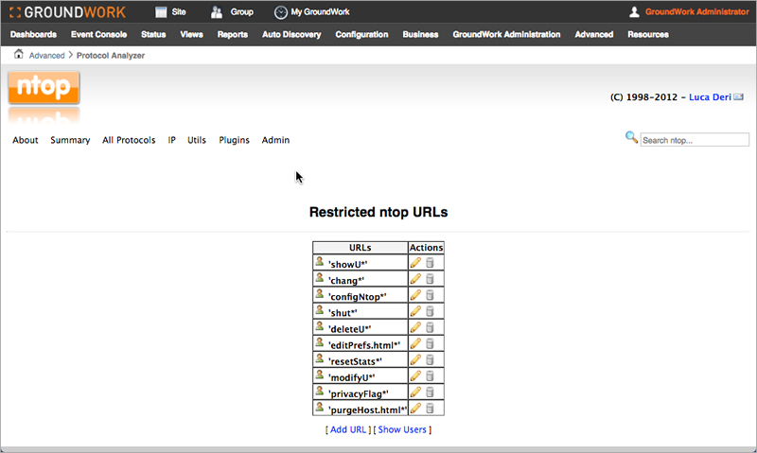This screenshot has width=757, height=453.
Task: Click GroundWork Administrator user link
Action: click(696, 12)
